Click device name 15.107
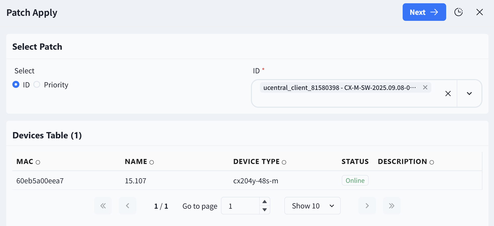494x226 pixels. click(135, 181)
